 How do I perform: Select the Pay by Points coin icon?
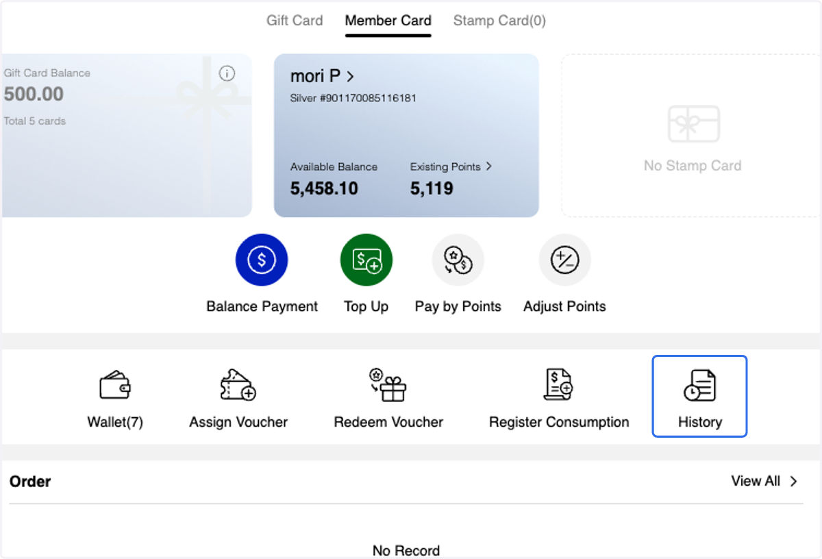(458, 260)
